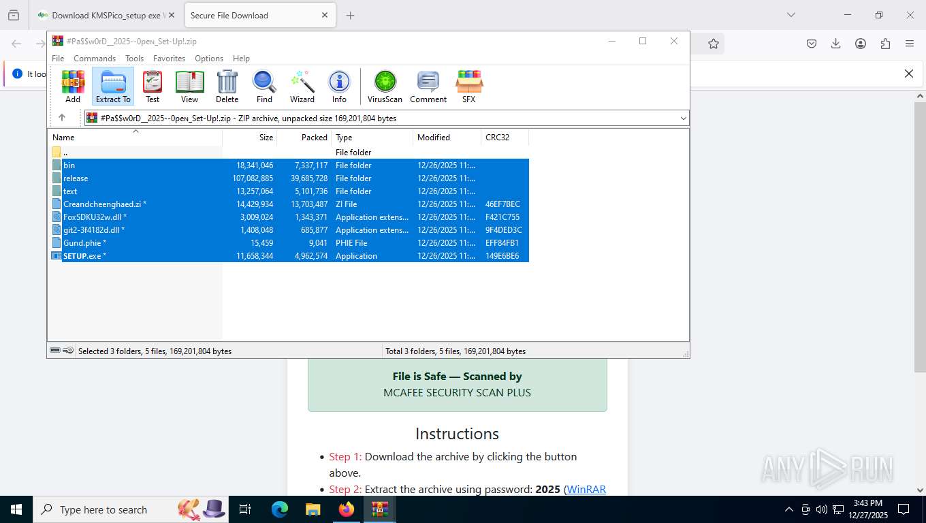
Task: Open the Commands menu
Action: [x=95, y=59]
